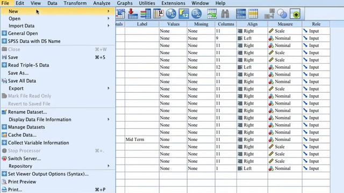Image resolution: width=344 pixels, height=193 pixels.
Task: Open the Data menu in the menu bar
Action: 52,3
